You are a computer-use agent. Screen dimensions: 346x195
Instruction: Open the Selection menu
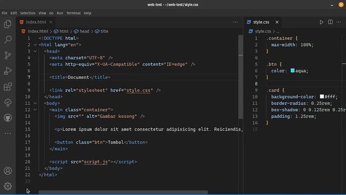click(28, 13)
